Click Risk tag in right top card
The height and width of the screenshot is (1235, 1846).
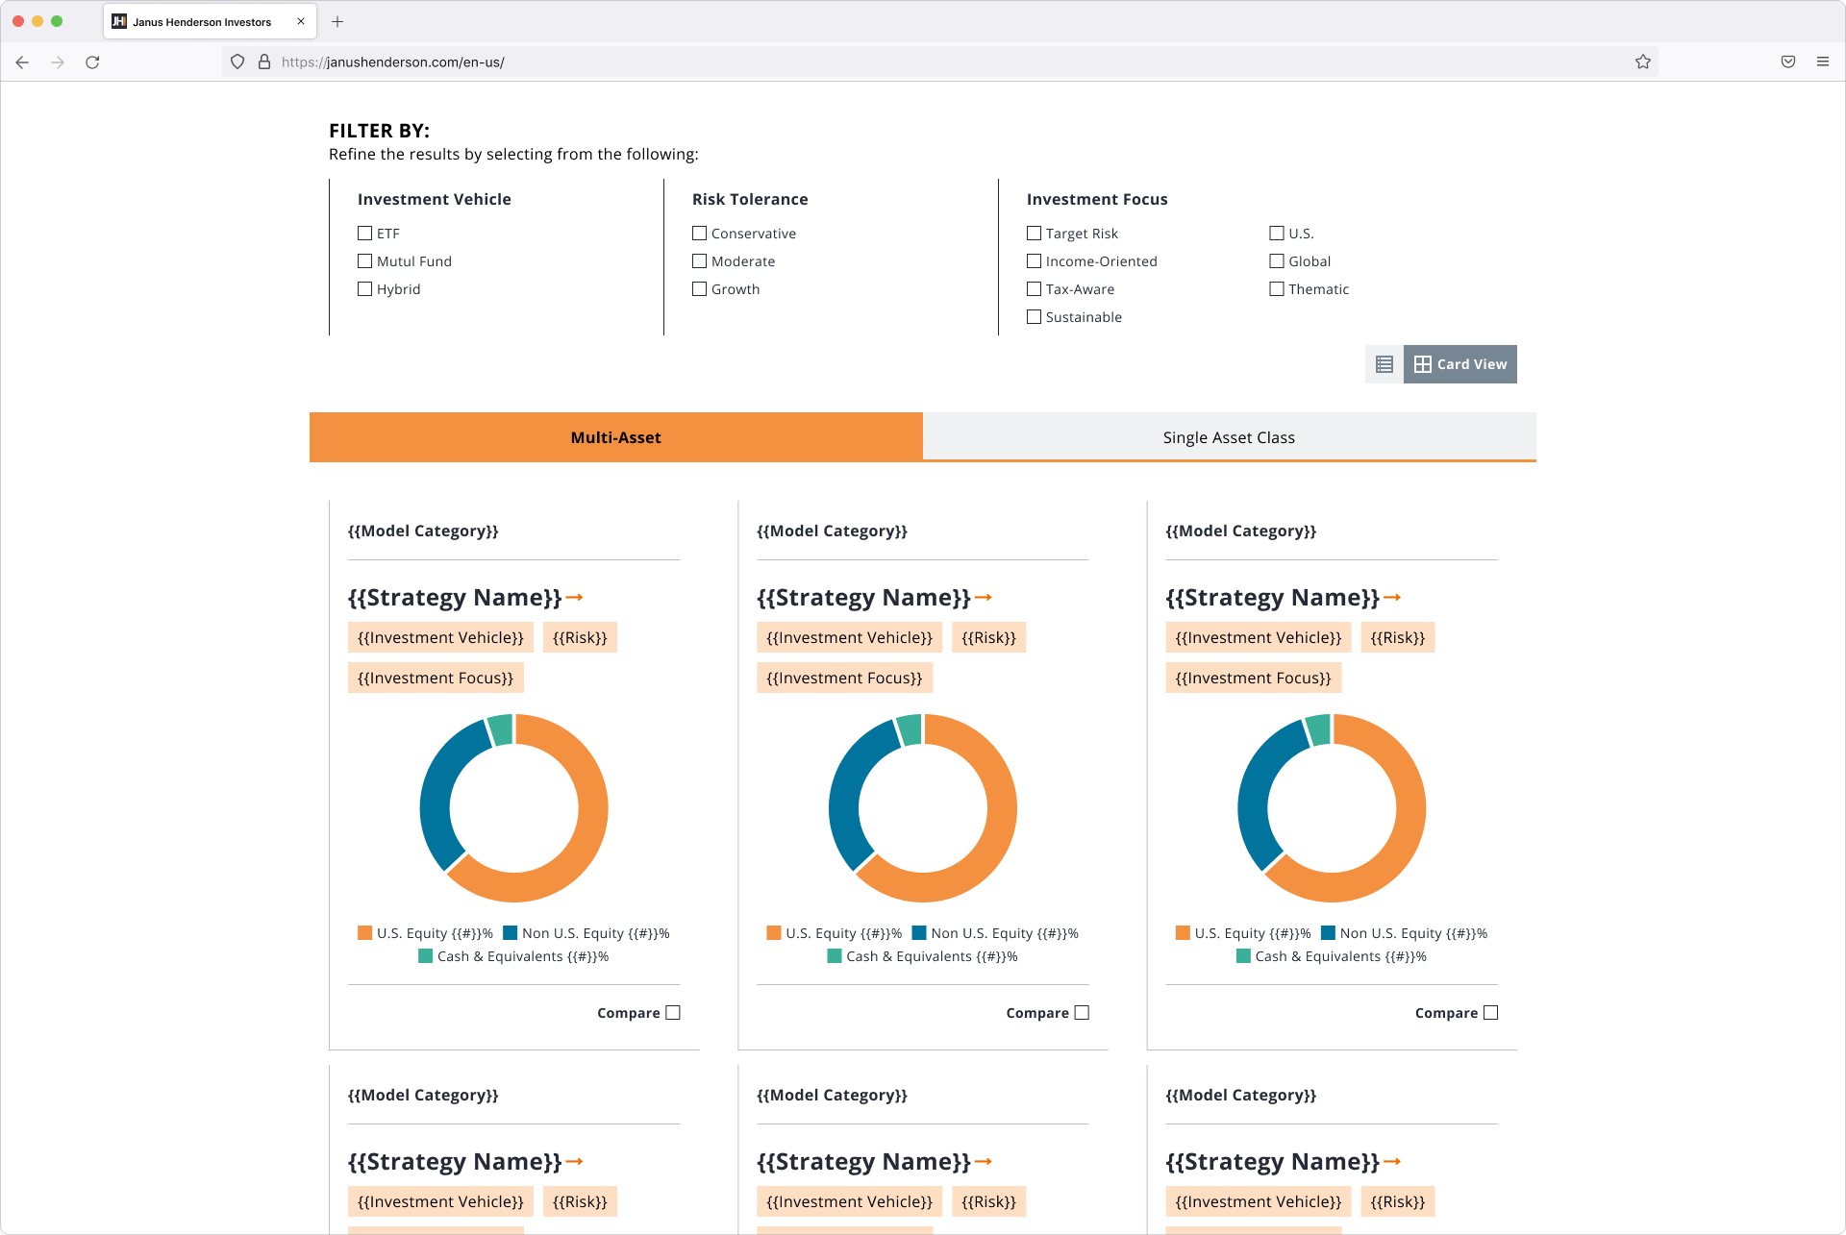(x=1397, y=638)
